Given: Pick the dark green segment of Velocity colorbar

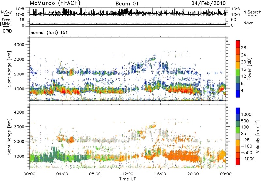Looking at the screenshot, I should [x=238, y=124].
